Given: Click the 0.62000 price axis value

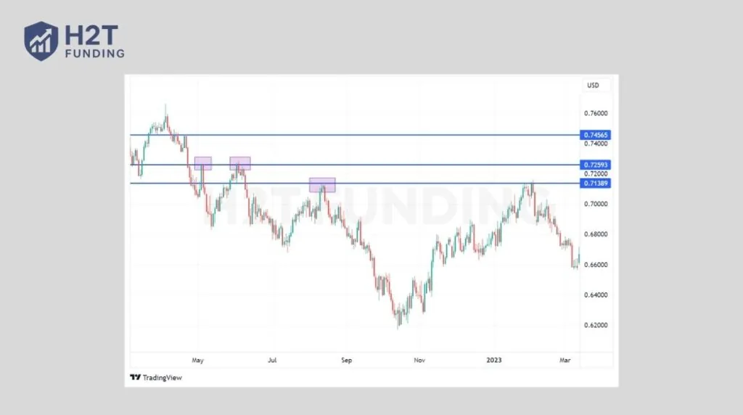Looking at the screenshot, I should tap(596, 326).
